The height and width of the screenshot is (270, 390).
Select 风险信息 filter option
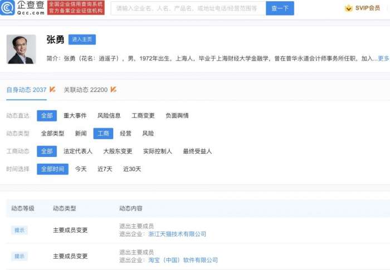point(109,116)
